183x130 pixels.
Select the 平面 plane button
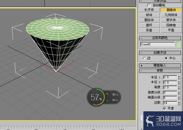point(171,30)
